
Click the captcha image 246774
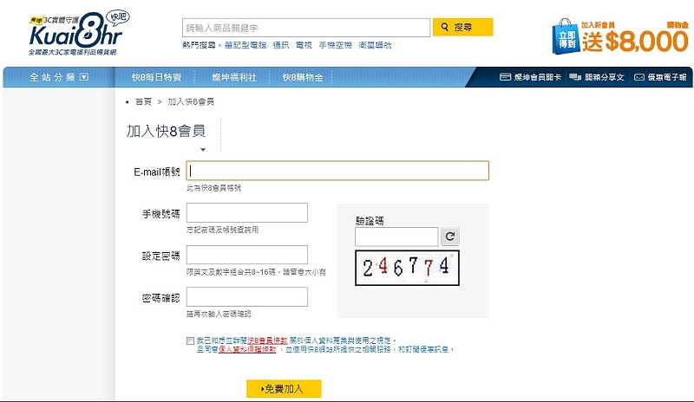(x=407, y=268)
